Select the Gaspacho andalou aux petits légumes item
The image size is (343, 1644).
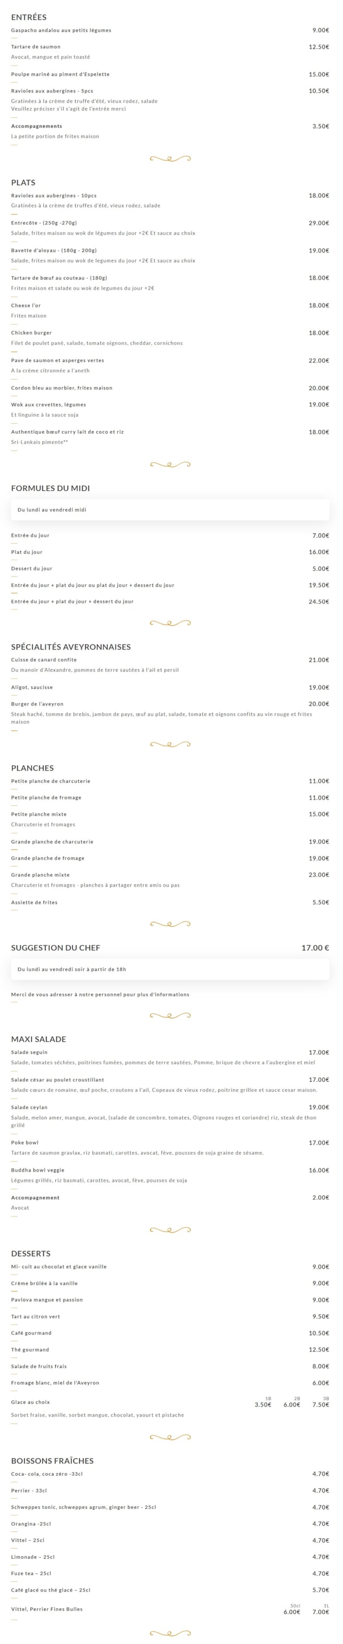coord(61,31)
